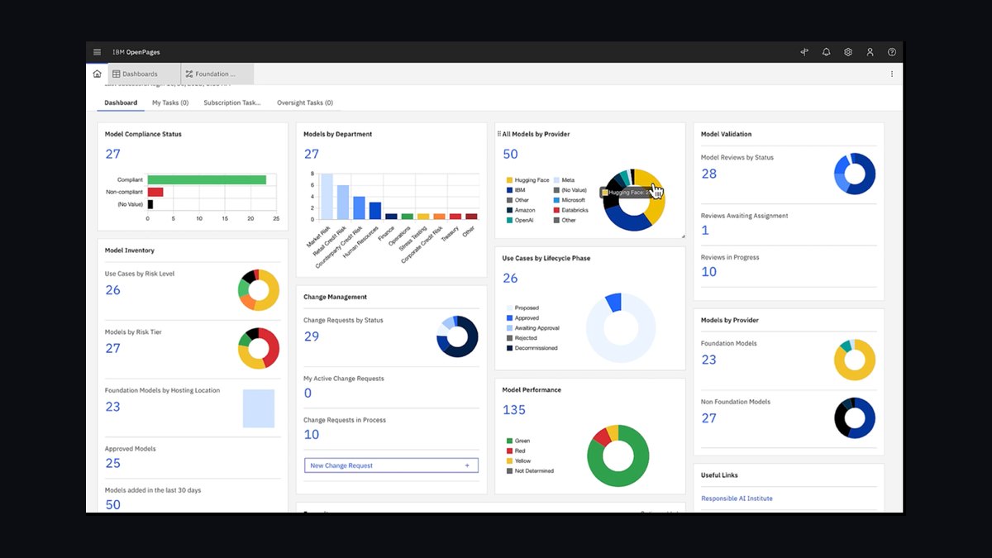992x558 pixels.
Task: Open the Oversight Tasks (0) tab
Action: pyautogui.click(x=305, y=103)
